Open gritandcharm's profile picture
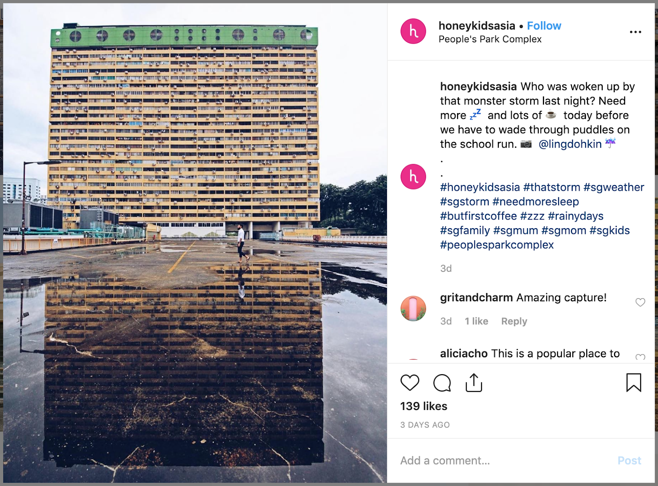 (x=413, y=308)
